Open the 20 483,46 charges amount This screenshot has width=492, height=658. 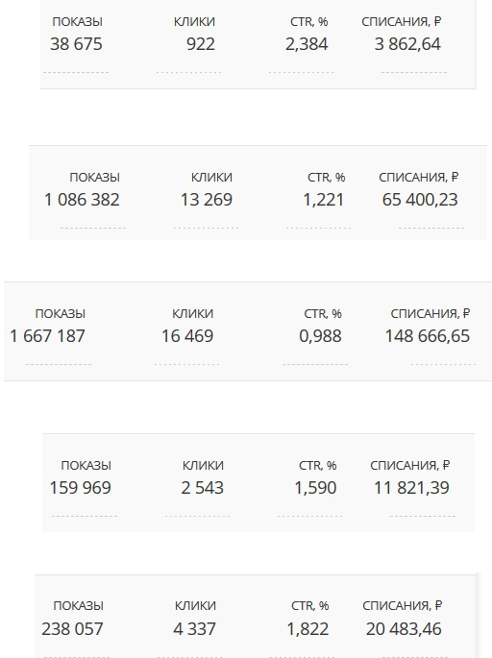point(404,628)
